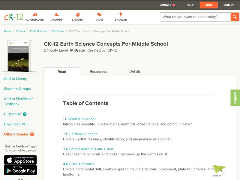240x180 pixels.
Task: Switch to the Details tab
Action: tap(135, 71)
